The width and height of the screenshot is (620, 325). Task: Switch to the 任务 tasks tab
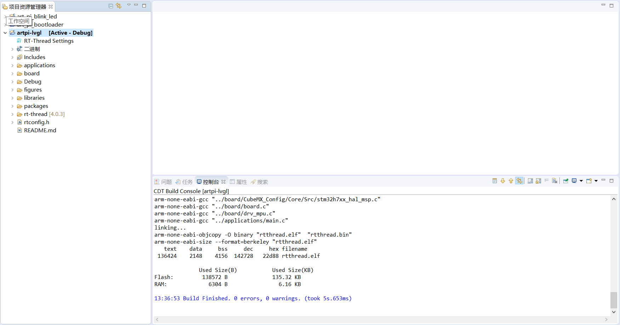pyautogui.click(x=184, y=182)
